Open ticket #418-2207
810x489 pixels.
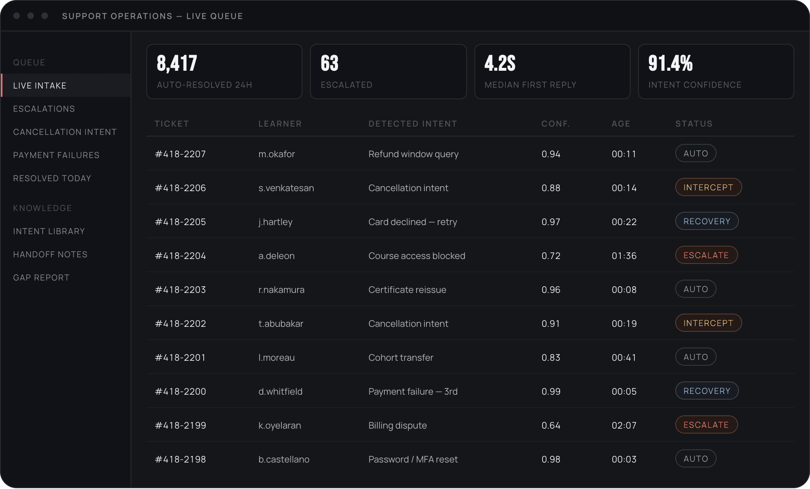tap(180, 154)
